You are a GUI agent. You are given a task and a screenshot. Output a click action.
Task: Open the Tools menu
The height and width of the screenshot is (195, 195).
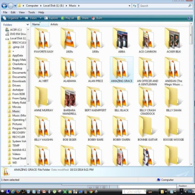[32, 13]
